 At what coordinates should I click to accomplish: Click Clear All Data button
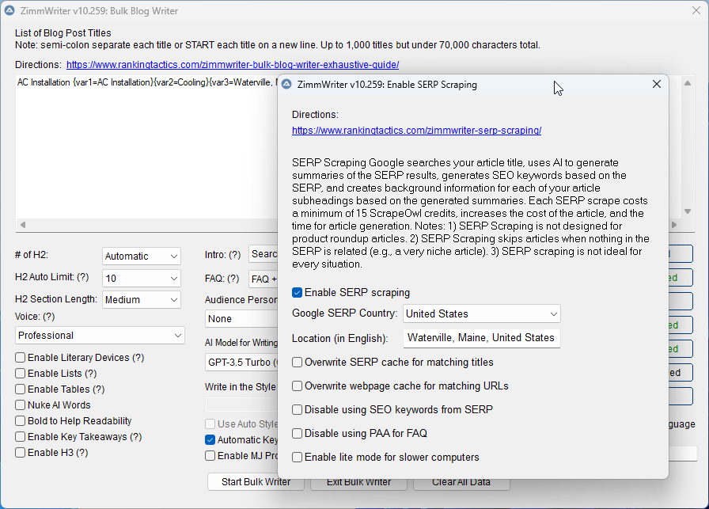[x=461, y=482]
